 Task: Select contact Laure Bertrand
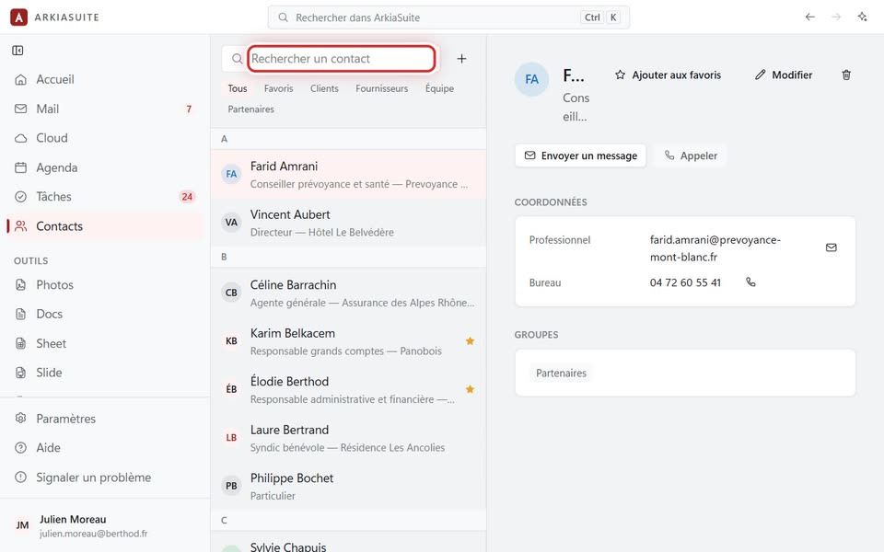coord(348,438)
